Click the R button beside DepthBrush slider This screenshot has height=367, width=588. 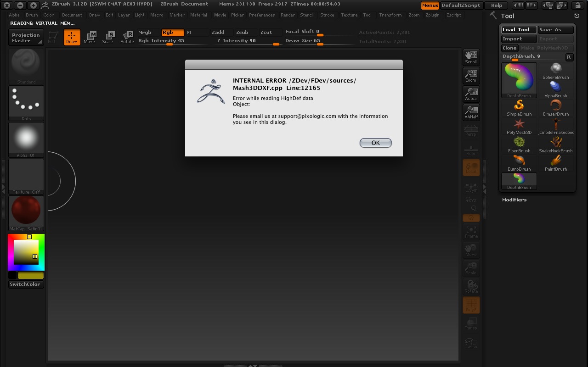[x=569, y=57]
